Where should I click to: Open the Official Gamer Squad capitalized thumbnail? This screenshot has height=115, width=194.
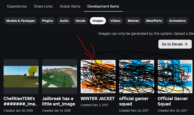coord(175,77)
